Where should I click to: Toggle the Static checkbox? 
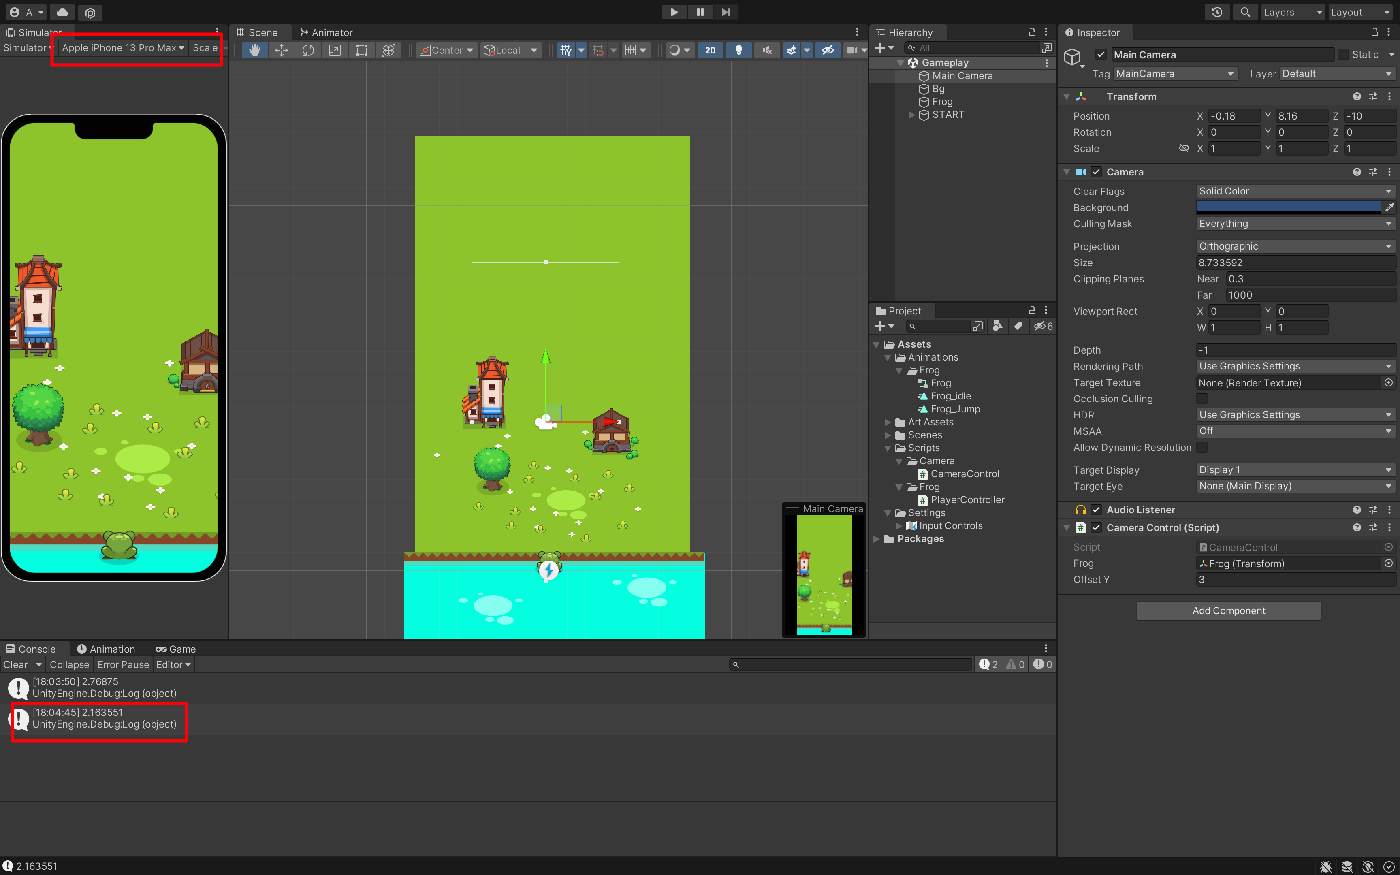coord(1343,54)
